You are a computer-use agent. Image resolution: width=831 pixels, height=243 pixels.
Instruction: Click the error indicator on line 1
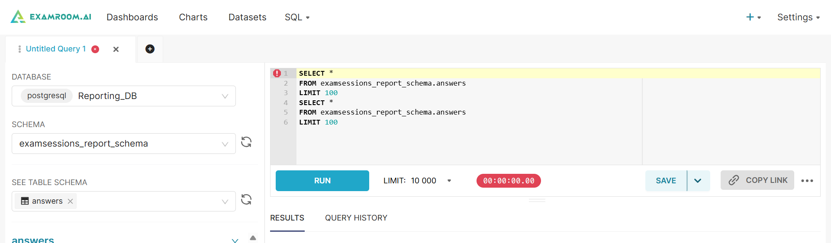click(x=277, y=74)
